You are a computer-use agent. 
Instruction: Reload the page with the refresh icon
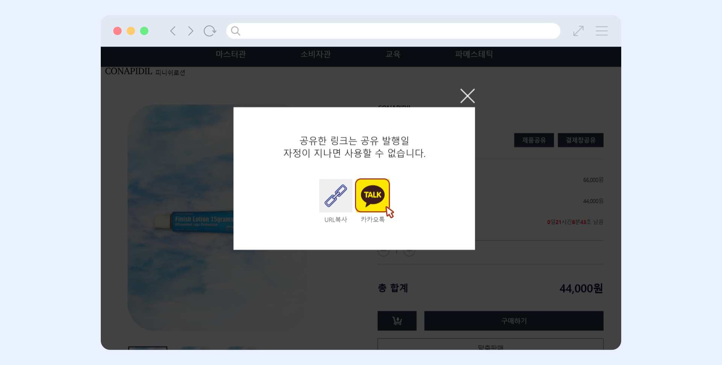[210, 31]
